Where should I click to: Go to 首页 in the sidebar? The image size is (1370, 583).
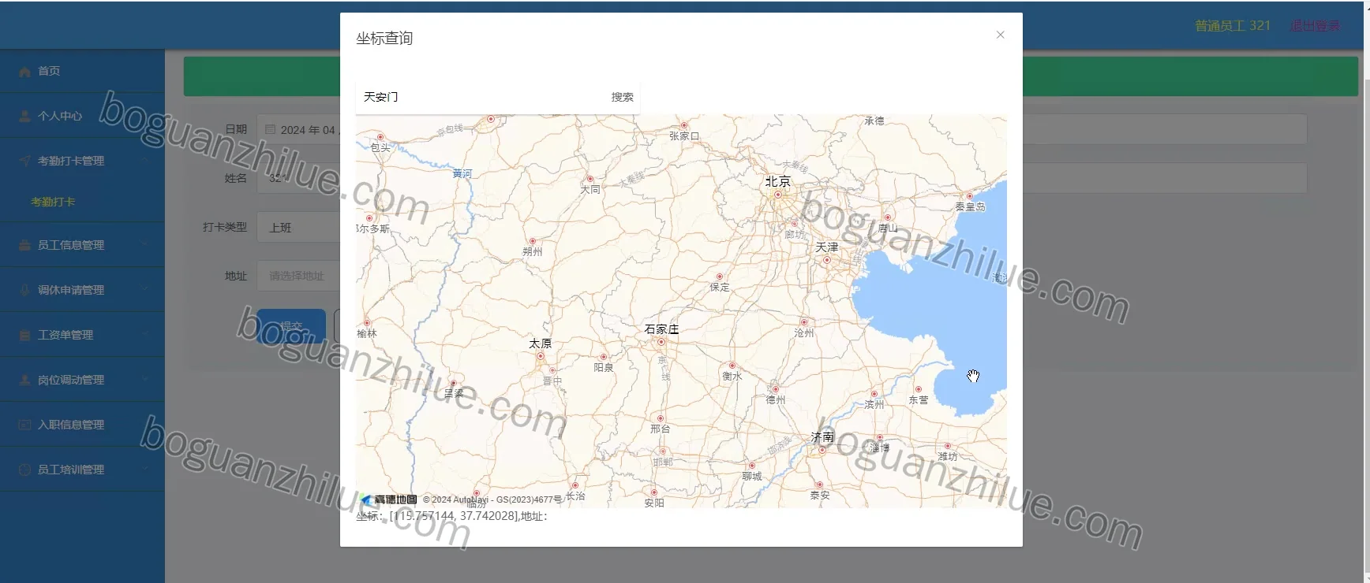(x=82, y=71)
